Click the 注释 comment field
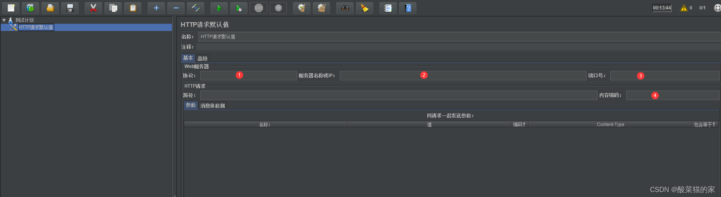Viewport: 721px width, 197px height. tap(458, 47)
